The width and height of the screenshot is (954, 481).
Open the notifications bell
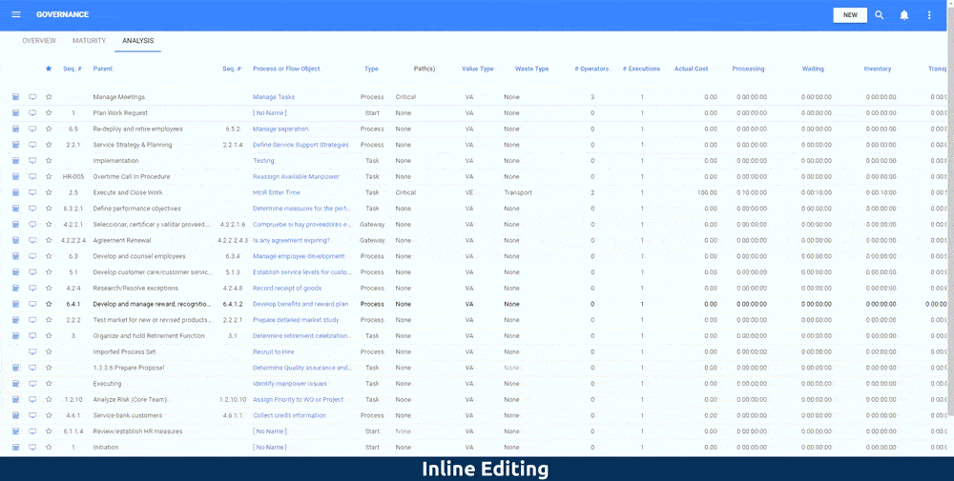[x=904, y=15]
